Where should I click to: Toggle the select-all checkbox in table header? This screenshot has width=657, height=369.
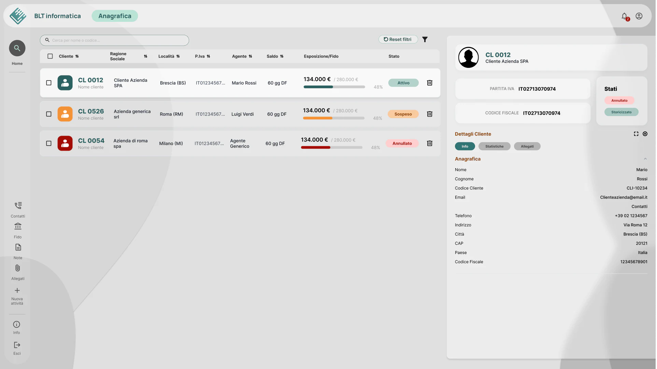pos(50,56)
